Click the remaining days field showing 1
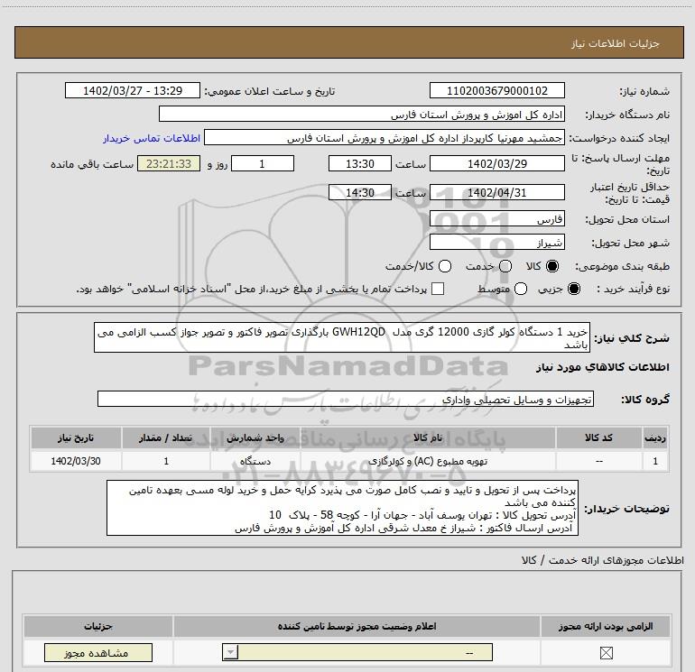Image resolution: width=695 pixels, height=672 pixels. point(263,163)
